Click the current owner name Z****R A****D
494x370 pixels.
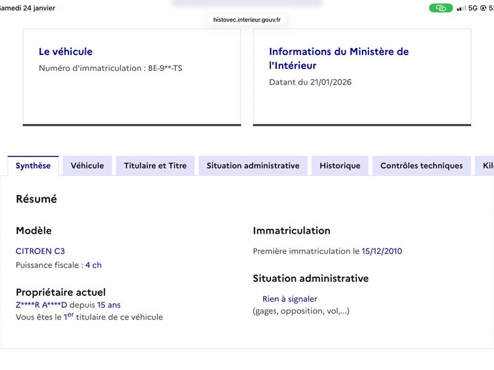click(41, 305)
